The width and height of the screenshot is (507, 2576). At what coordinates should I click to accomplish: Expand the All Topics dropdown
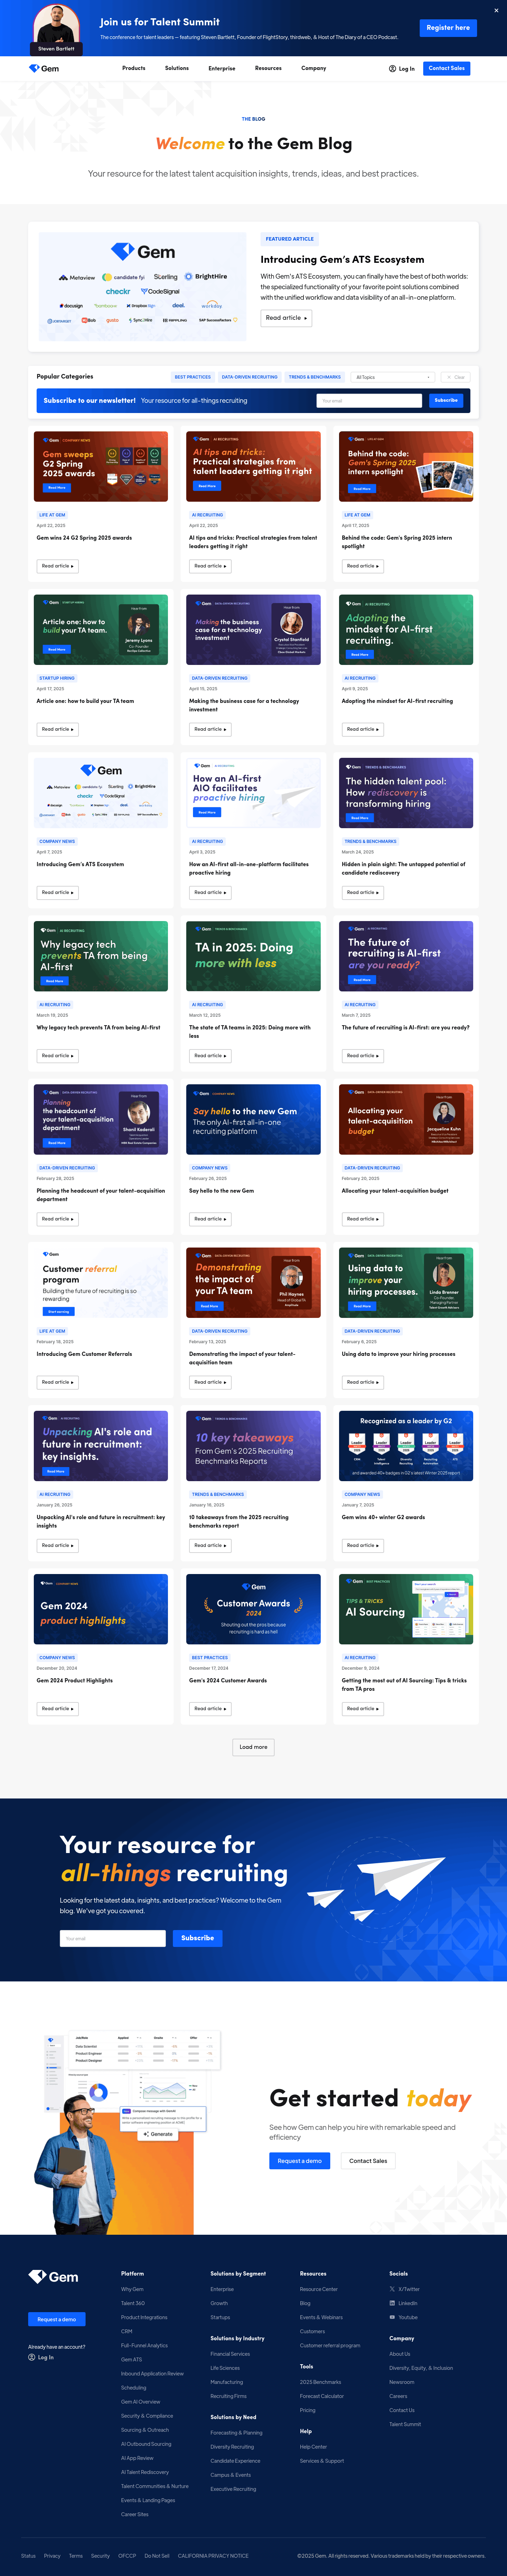coord(393,377)
